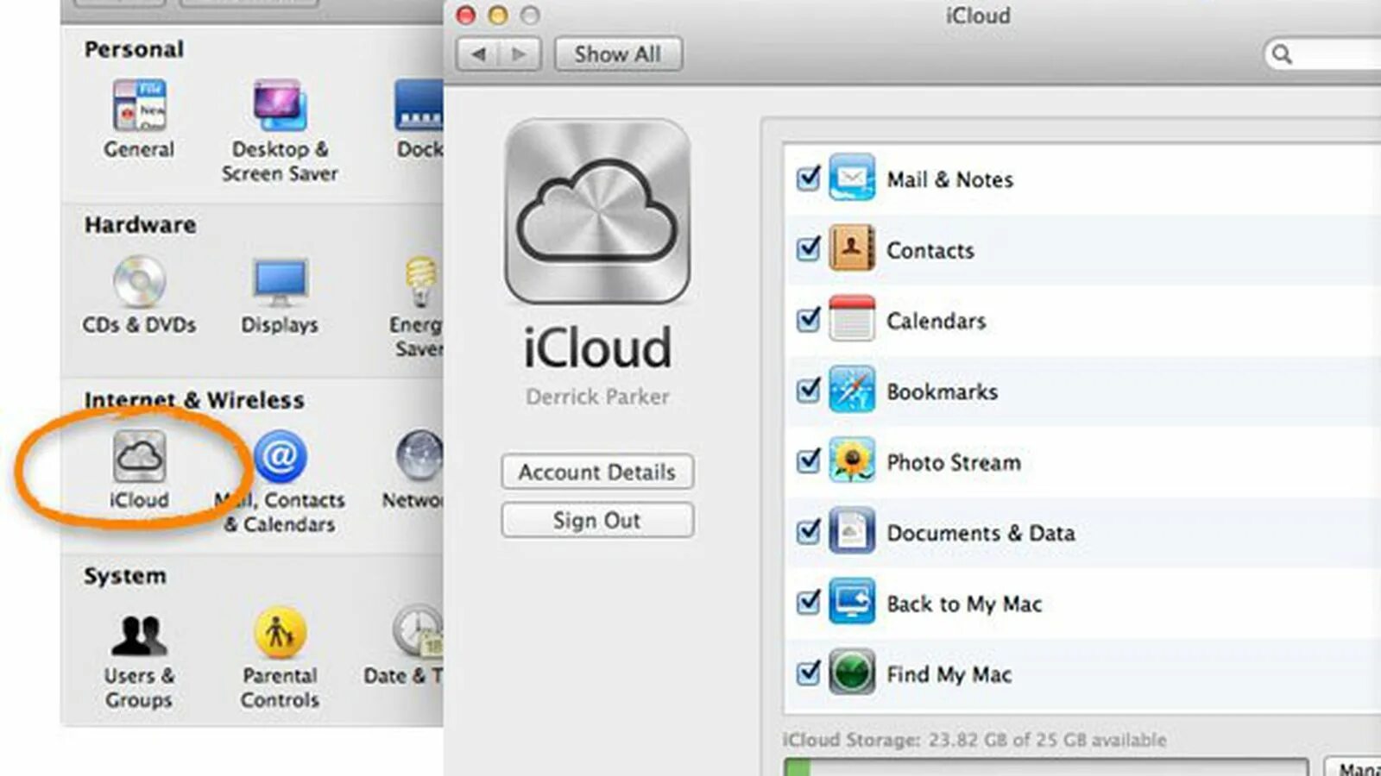
Task: Open Dock preferences icon
Action: tap(419, 106)
